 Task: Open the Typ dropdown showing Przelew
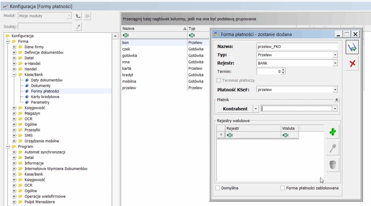[x=335, y=55]
